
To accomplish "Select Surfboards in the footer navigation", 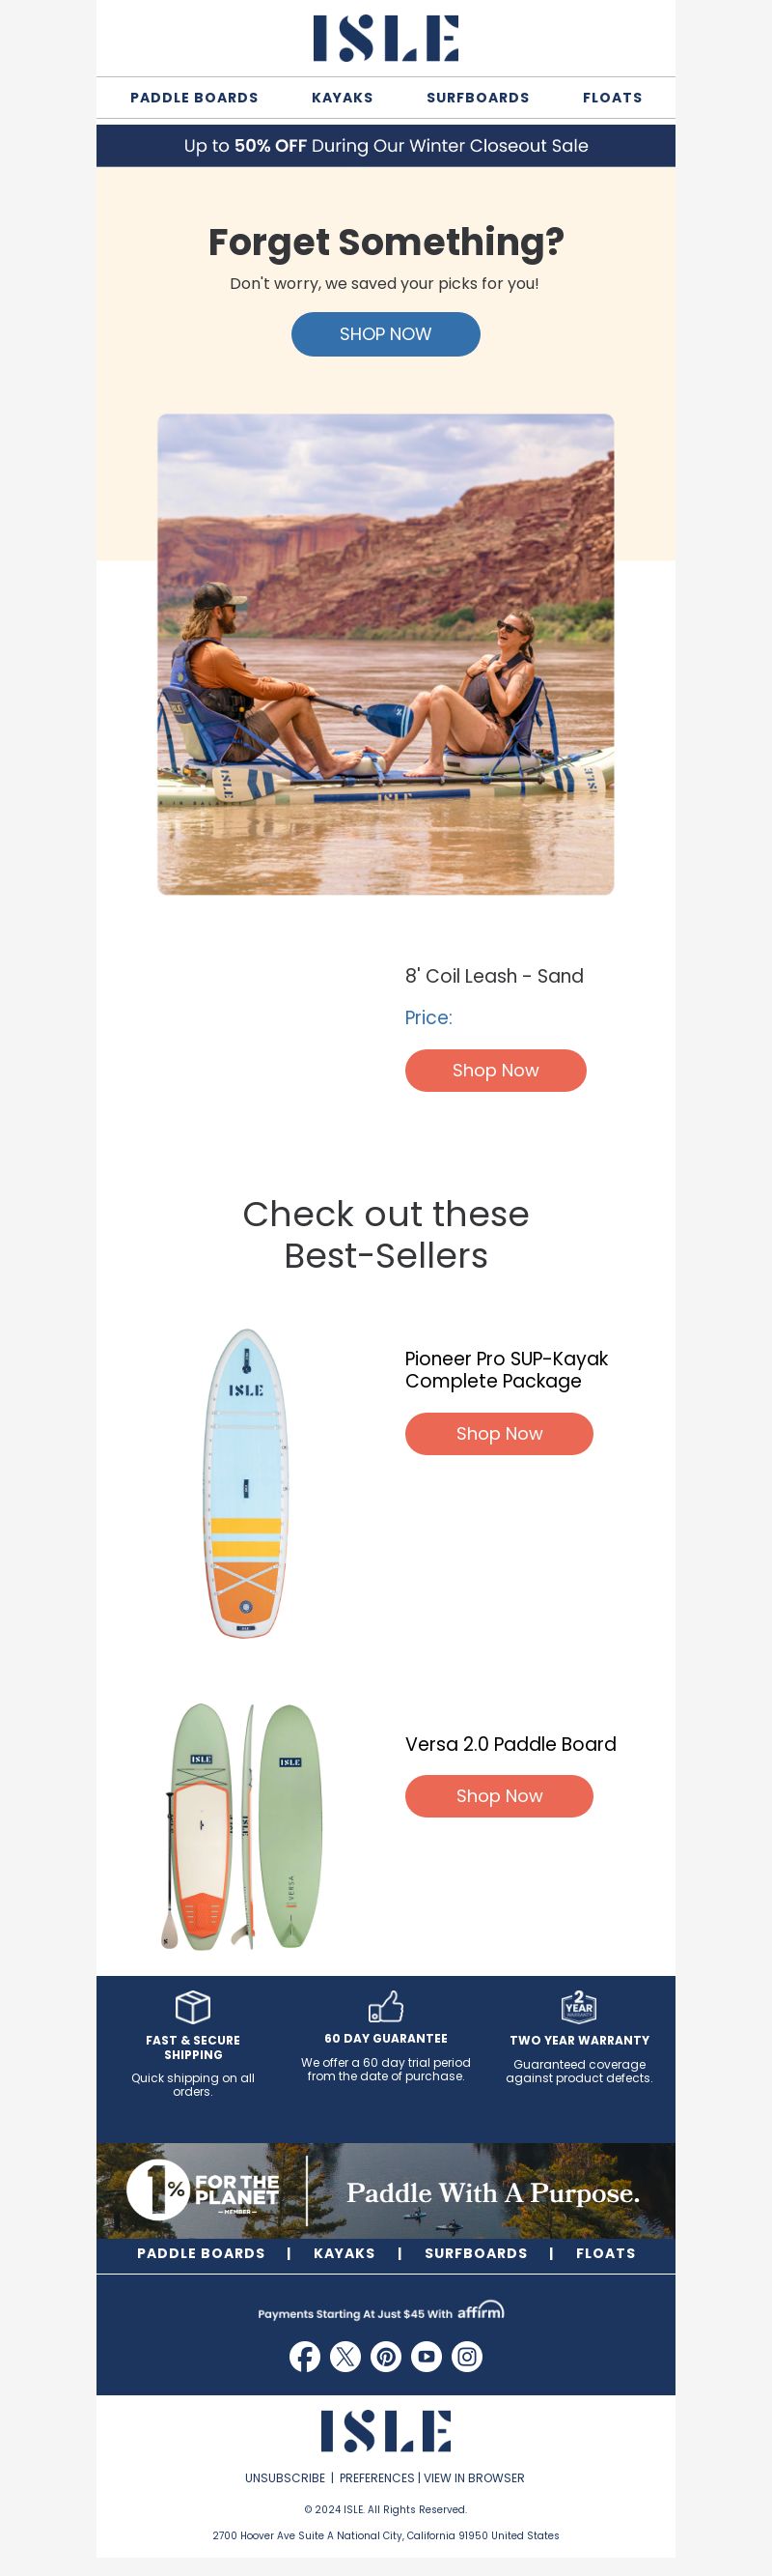I will click(x=477, y=2253).
